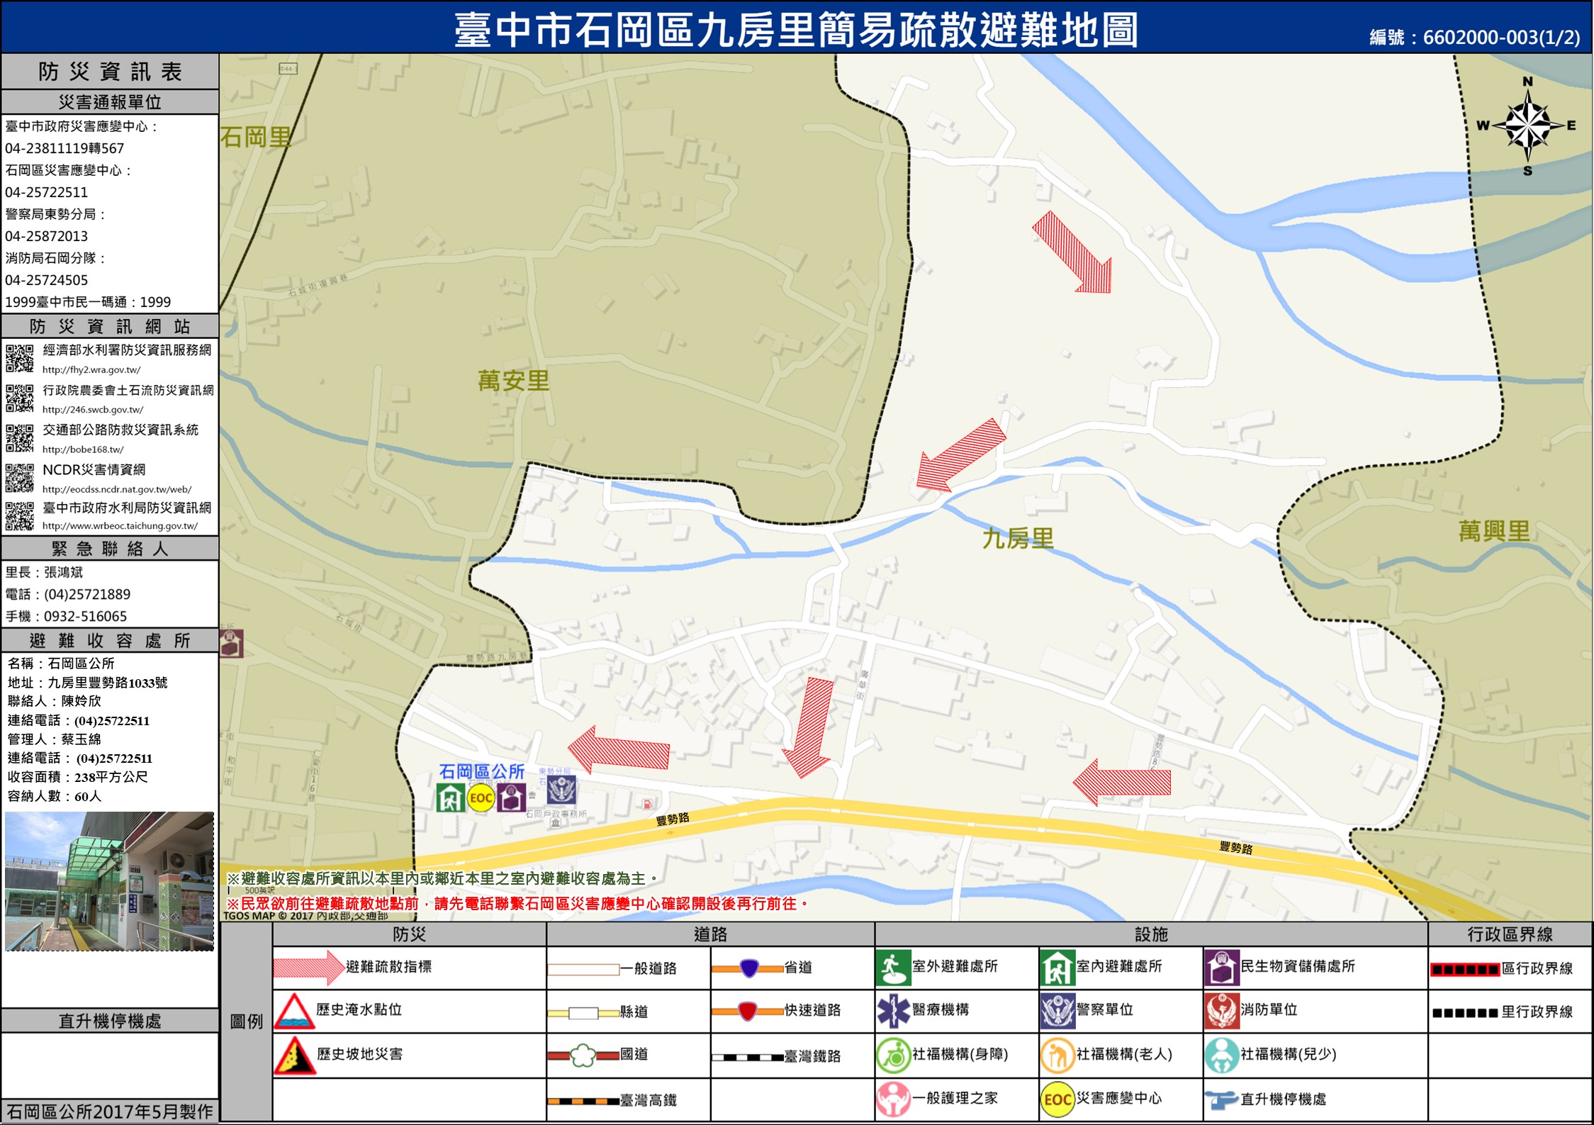
Task: Click the legend icon for 消防單位
Action: (x=1221, y=1011)
